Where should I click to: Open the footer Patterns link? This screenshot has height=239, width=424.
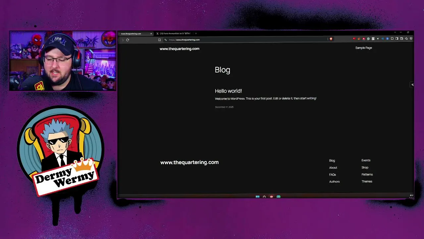(x=367, y=175)
